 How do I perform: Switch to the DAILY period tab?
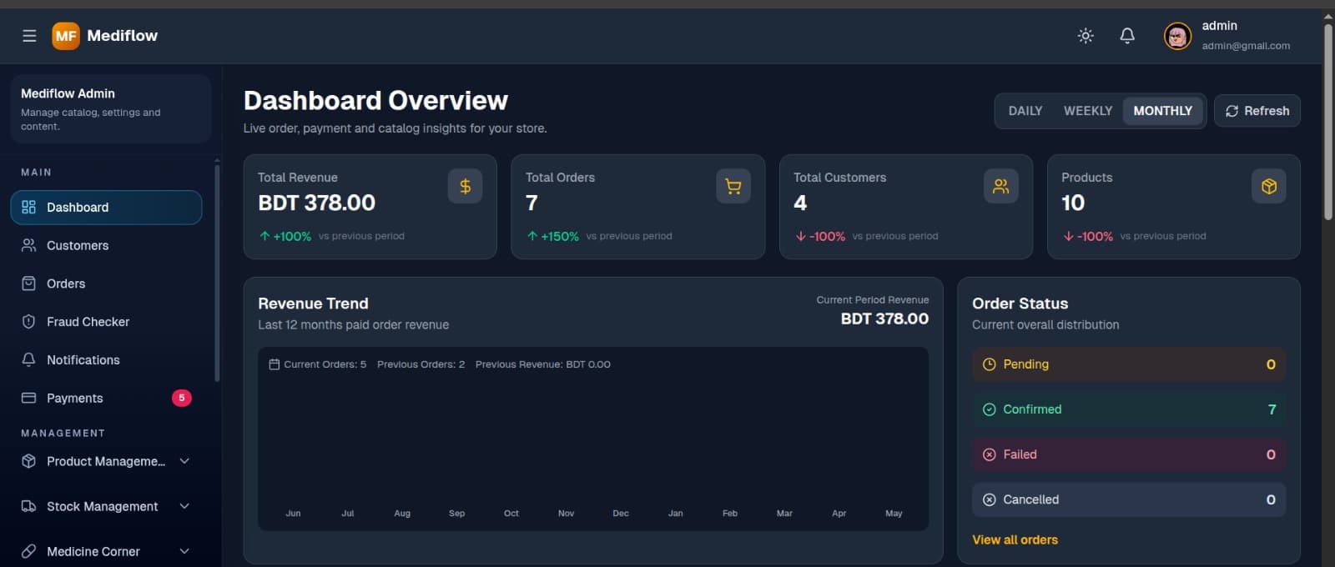[x=1025, y=111]
